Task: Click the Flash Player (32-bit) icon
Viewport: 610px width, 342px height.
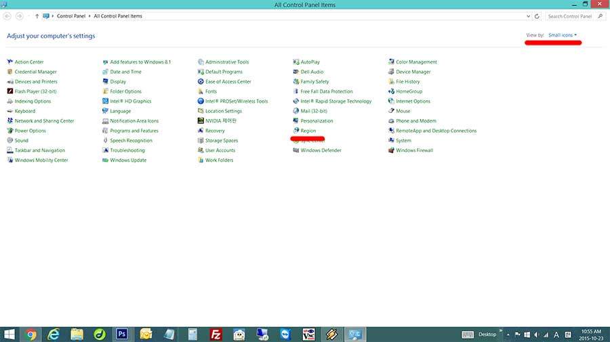Action: (9, 91)
